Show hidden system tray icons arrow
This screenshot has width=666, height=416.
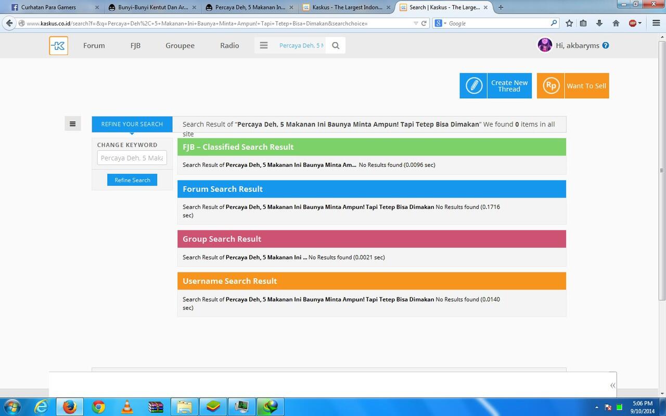(x=597, y=407)
